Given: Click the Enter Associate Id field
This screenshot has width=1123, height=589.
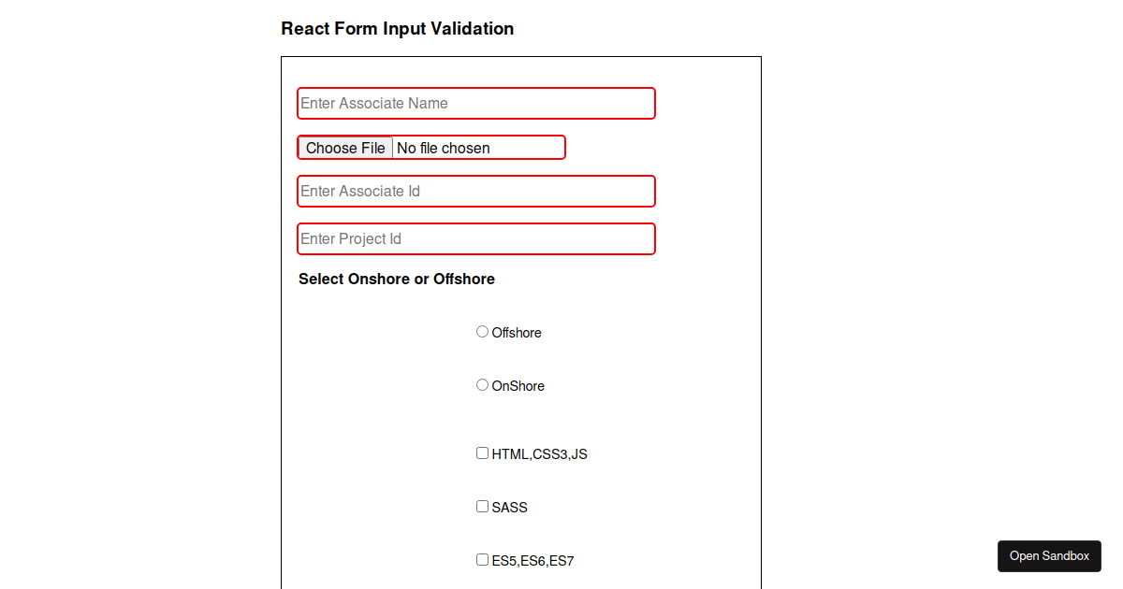Looking at the screenshot, I should 475,191.
